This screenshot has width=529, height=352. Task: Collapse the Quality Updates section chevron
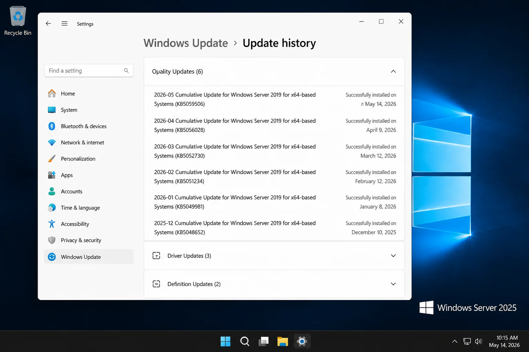(393, 71)
